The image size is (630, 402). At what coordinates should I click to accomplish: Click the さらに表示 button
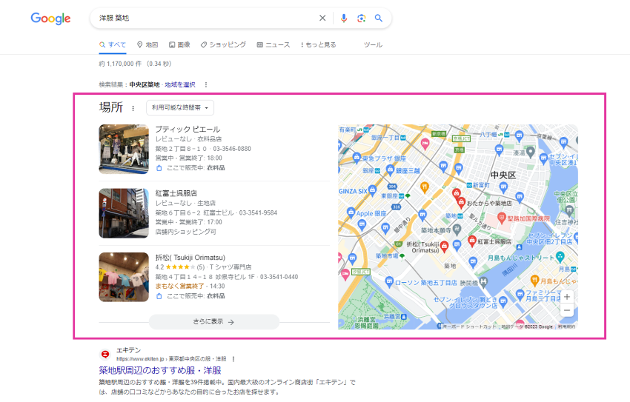coord(213,322)
